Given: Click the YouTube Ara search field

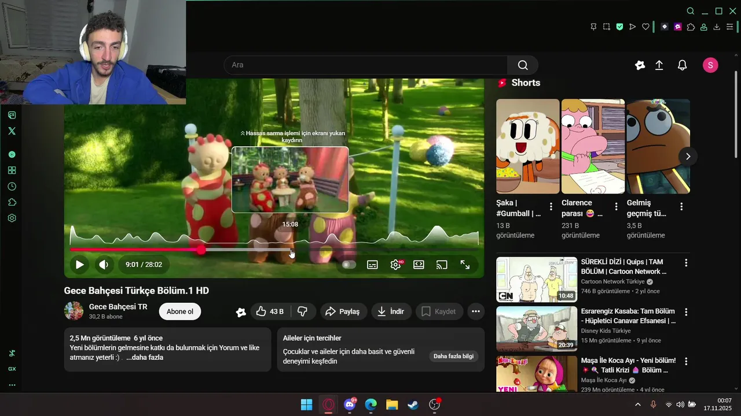Looking at the screenshot, I should (x=366, y=65).
